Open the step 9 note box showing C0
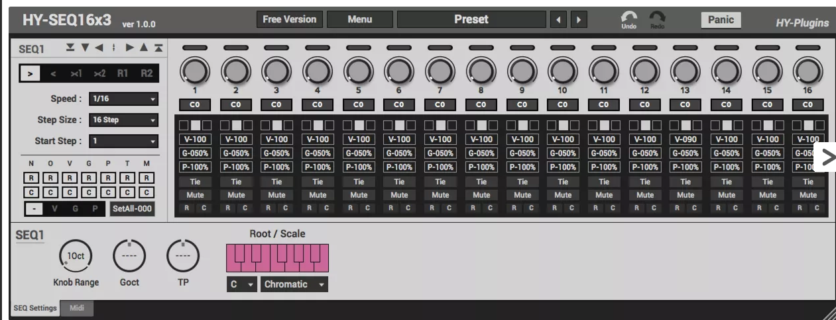The width and height of the screenshot is (836, 320). [522, 104]
